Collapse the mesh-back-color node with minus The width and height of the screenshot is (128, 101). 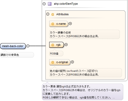coord(28,46)
